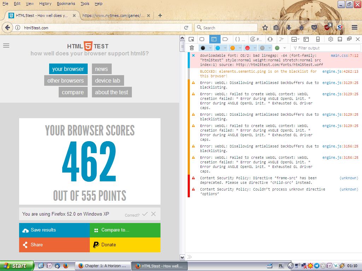Expand the orange JS filter dropdown arrow
This screenshot has height=271, width=362.
pyautogui.click(x=240, y=48)
